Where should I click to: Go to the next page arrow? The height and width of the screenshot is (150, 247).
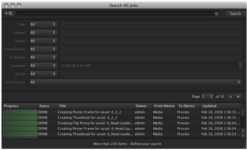tap(238, 97)
